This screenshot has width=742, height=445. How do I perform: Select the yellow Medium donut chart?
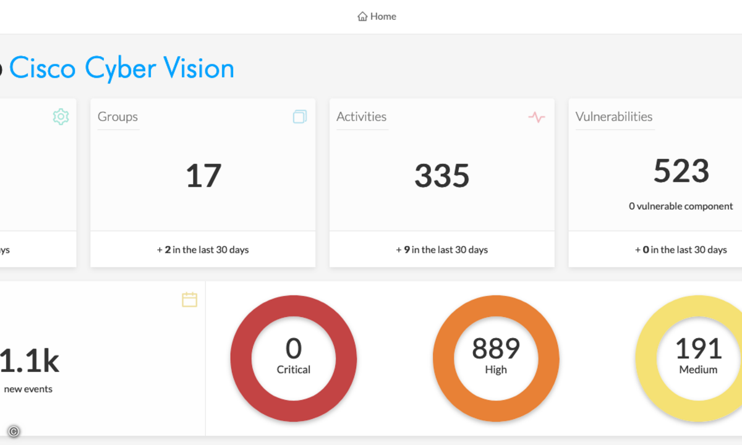click(688, 358)
